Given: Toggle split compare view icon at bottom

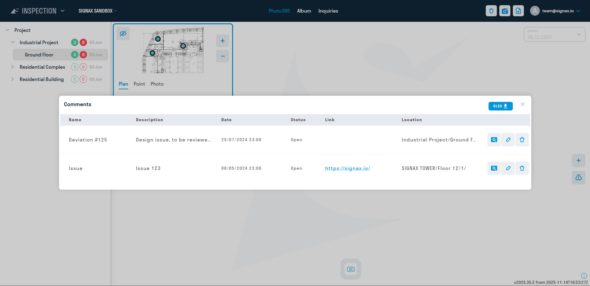Looking at the screenshot, I should click(350, 269).
